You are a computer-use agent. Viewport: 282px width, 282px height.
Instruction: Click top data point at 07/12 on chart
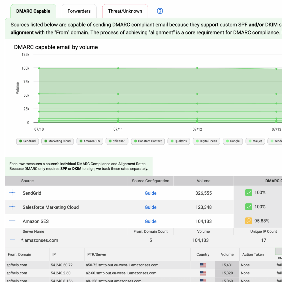click(x=197, y=68)
